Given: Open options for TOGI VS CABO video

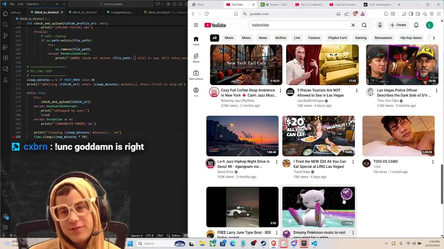Looking at the screenshot, I should point(433,162).
